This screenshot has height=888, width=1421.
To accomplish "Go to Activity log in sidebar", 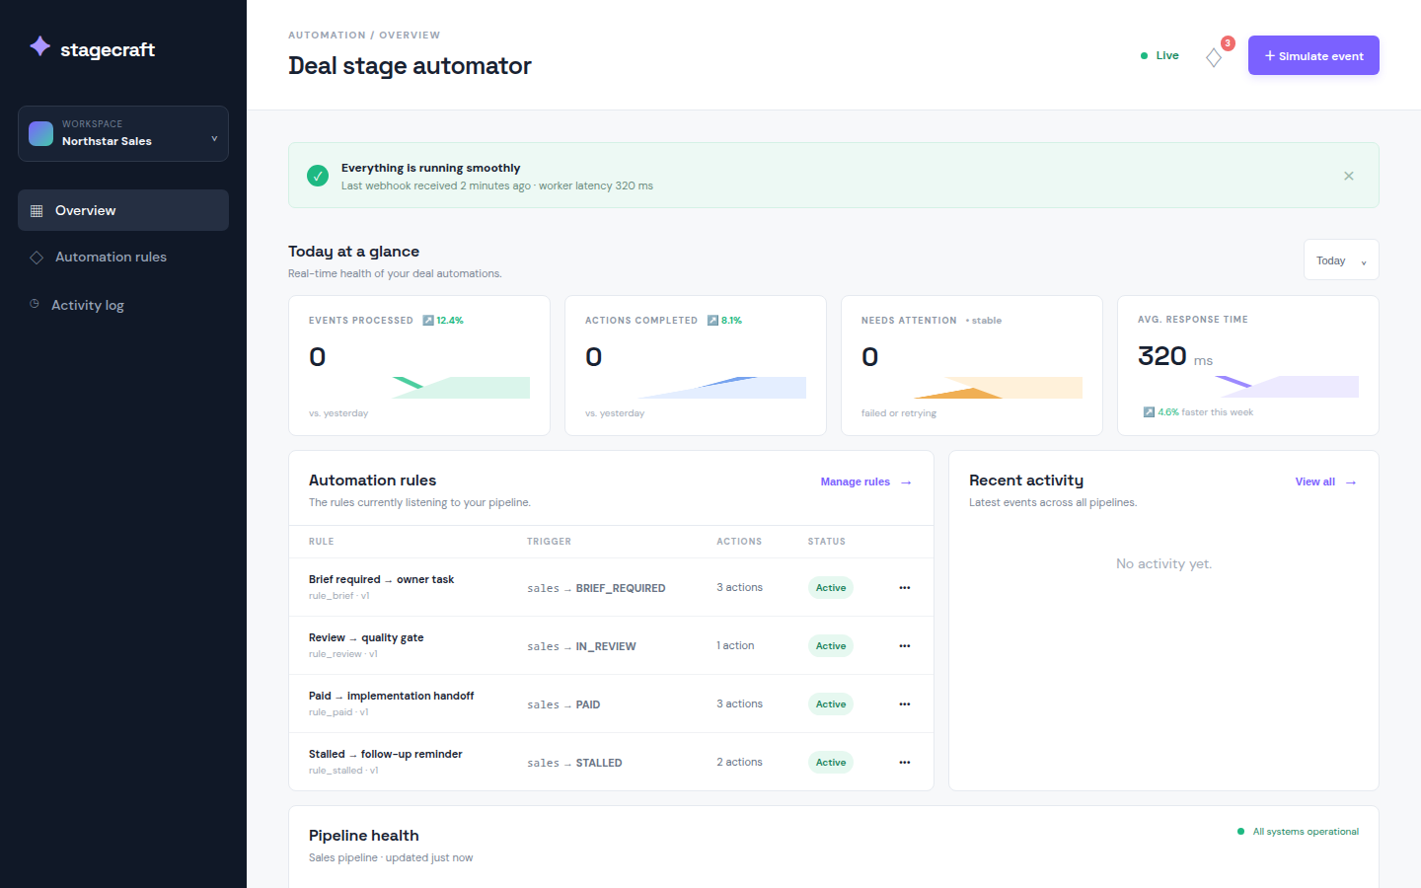I will pos(123,305).
